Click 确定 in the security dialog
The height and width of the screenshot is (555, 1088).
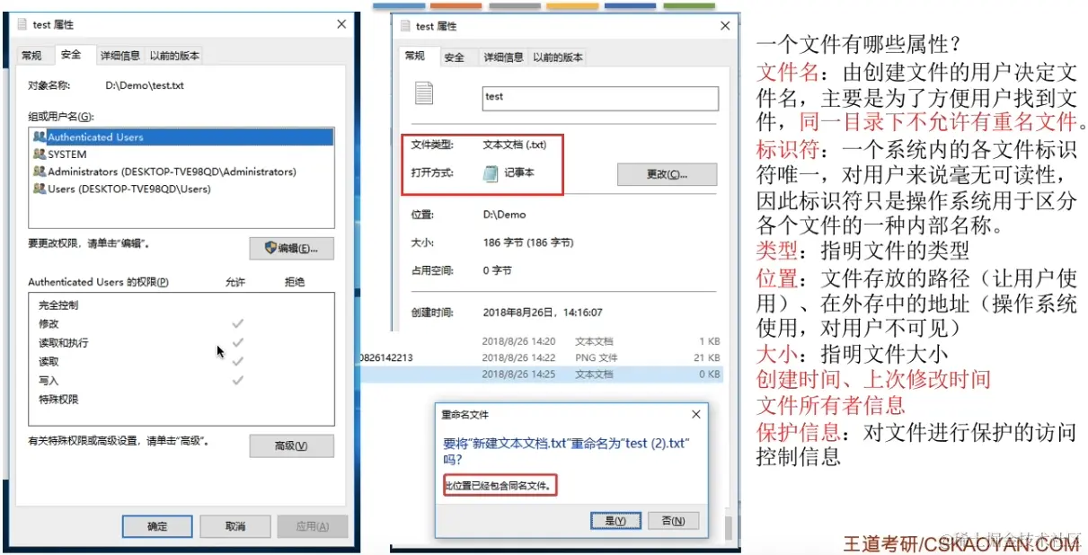157,526
